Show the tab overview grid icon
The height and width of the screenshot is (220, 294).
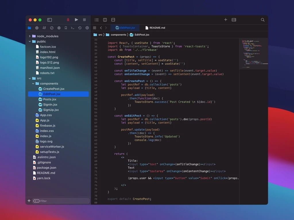click(94, 28)
